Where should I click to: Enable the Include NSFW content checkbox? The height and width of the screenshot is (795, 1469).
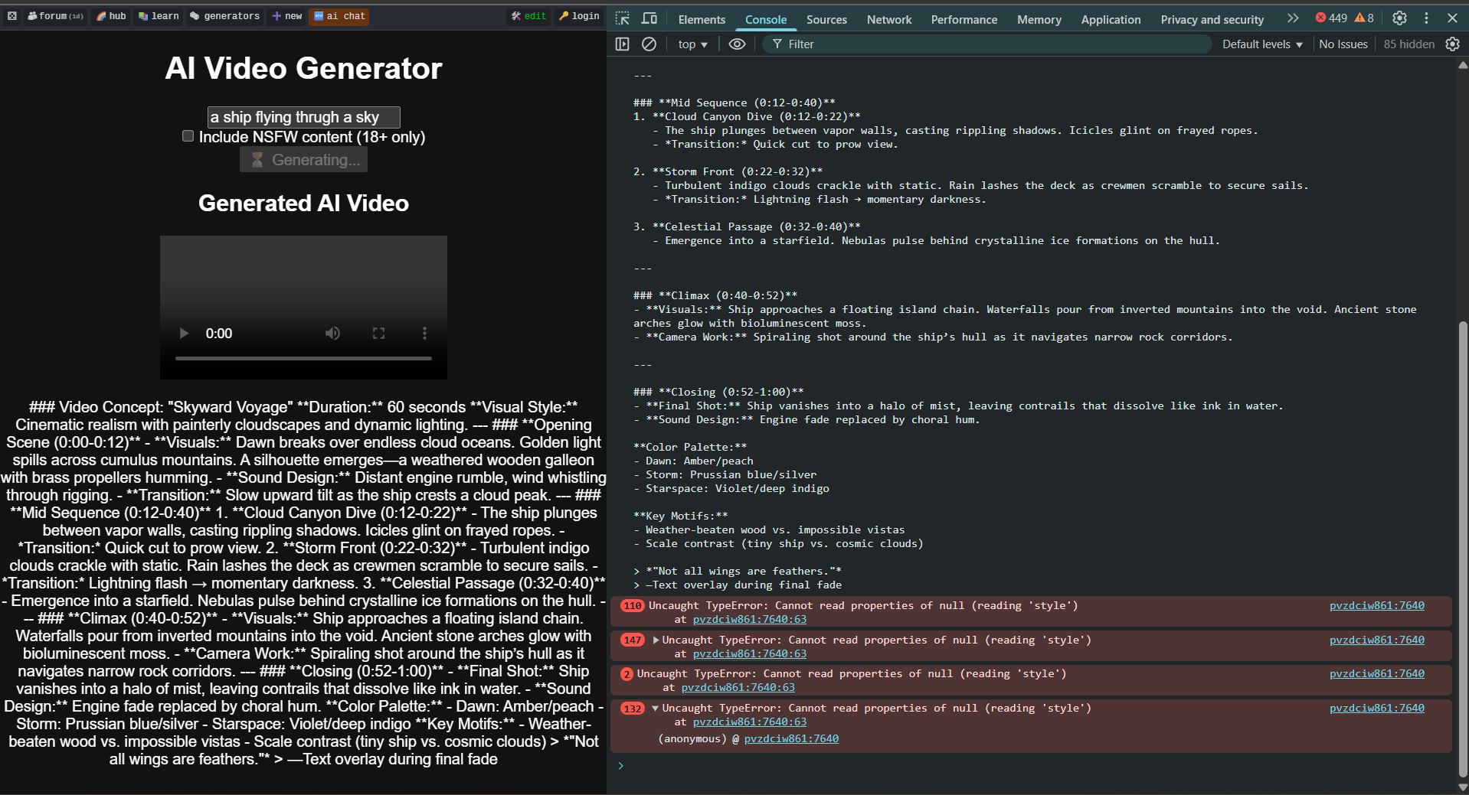[x=188, y=136]
